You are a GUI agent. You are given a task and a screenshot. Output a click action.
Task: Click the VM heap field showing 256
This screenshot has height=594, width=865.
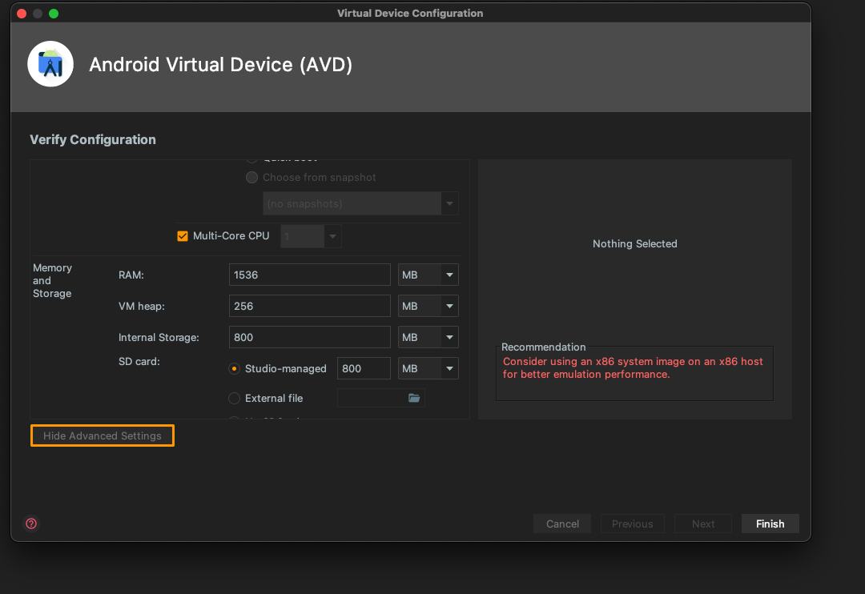(x=309, y=306)
